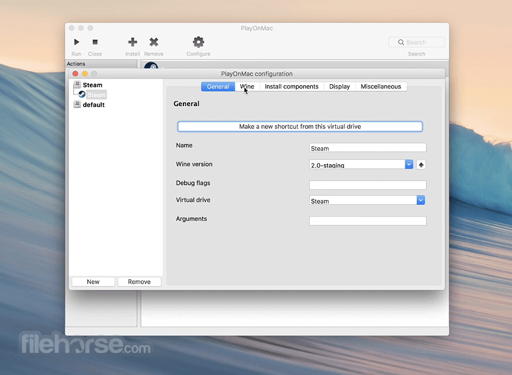The width and height of the screenshot is (512, 375).
Task: Click the Search field in PlayOnMac window
Action: click(x=417, y=42)
